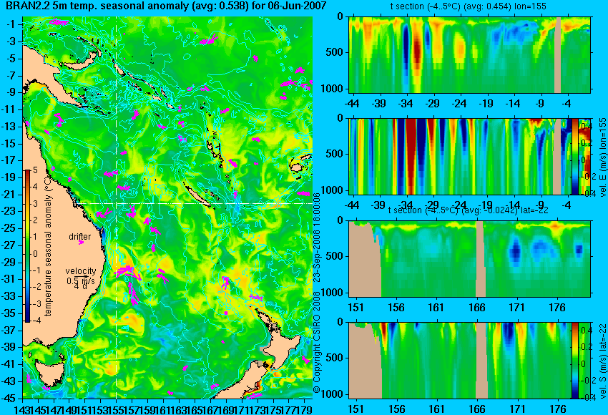Click the New Caledonia island on the map

coord(197,197)
